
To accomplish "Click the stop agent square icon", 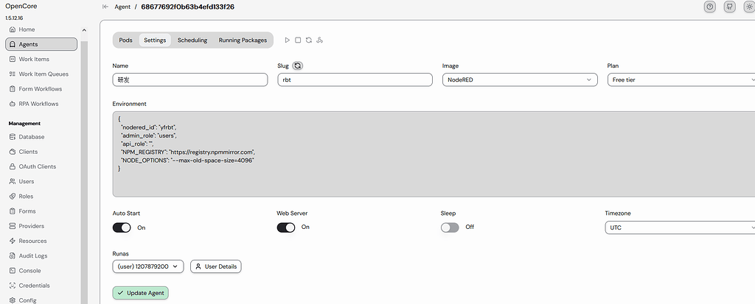I will click(298, 40).
